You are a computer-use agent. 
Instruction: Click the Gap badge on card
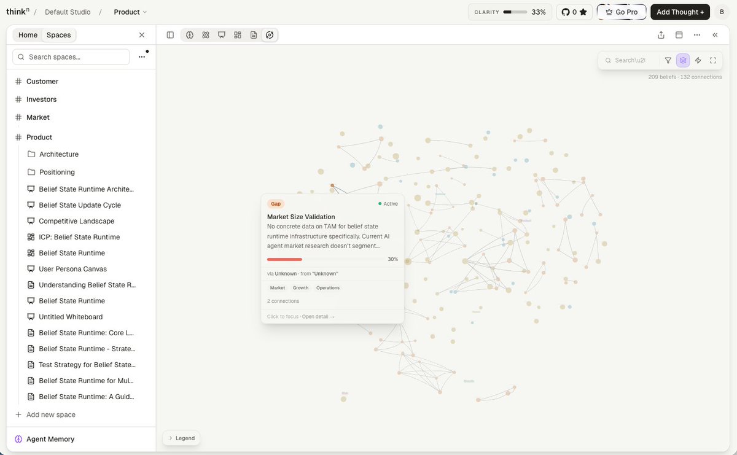point(276,204)
